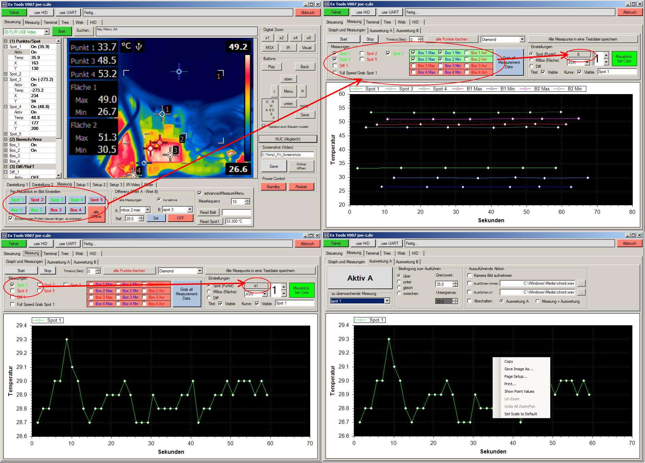Toggle the advancedMeasureMenu checkbox
The width and height of the screenshot is (645, 463).
(200, 193)
